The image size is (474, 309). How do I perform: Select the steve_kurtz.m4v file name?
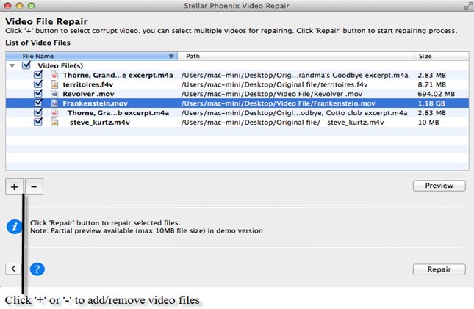pos(100,123)
